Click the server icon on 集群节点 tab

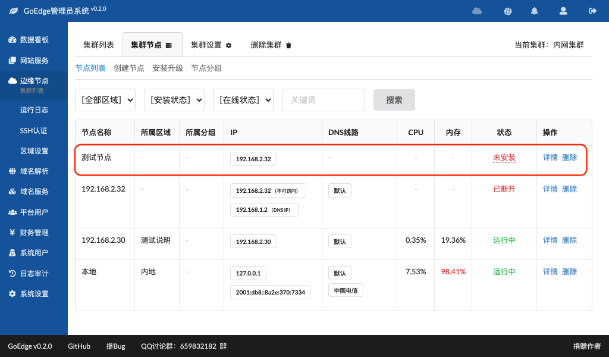click(x=168, y=45)
